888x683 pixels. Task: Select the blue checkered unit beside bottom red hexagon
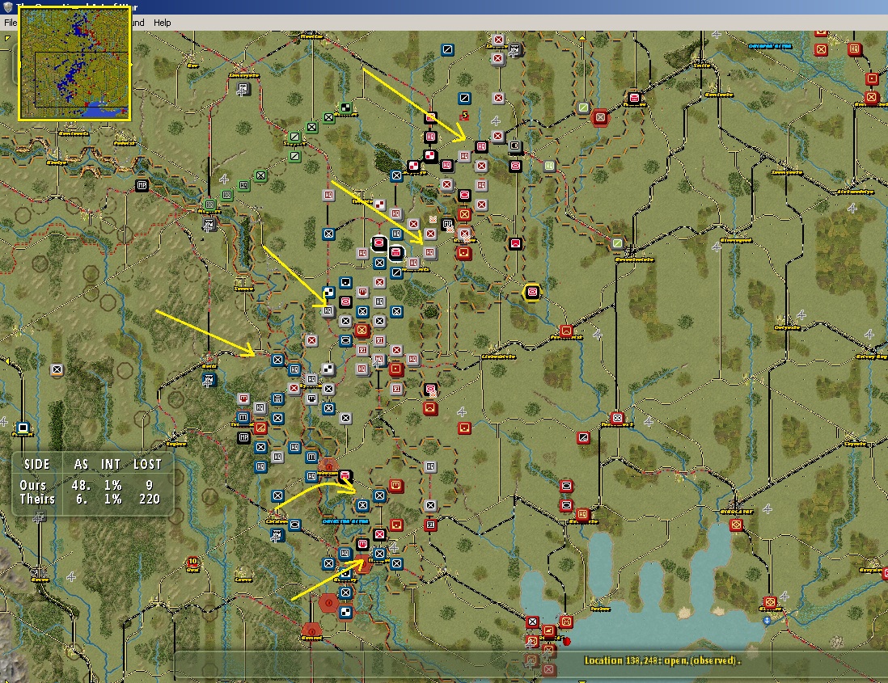345,612
